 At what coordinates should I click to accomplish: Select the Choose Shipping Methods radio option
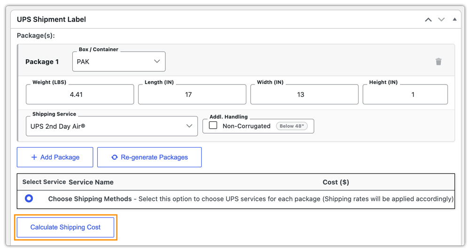click(29, 198)
